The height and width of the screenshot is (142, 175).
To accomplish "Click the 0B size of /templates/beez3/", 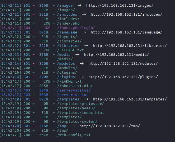I will coord(46,108).
